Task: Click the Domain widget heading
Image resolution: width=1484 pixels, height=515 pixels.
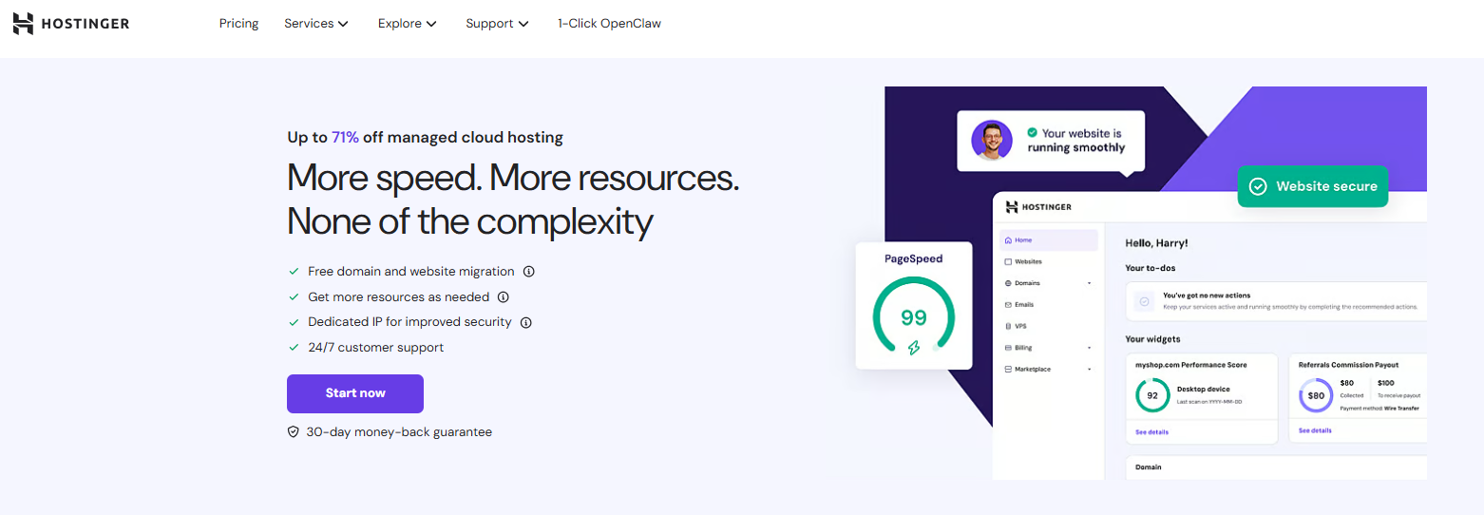Action: pos(1149,467)
